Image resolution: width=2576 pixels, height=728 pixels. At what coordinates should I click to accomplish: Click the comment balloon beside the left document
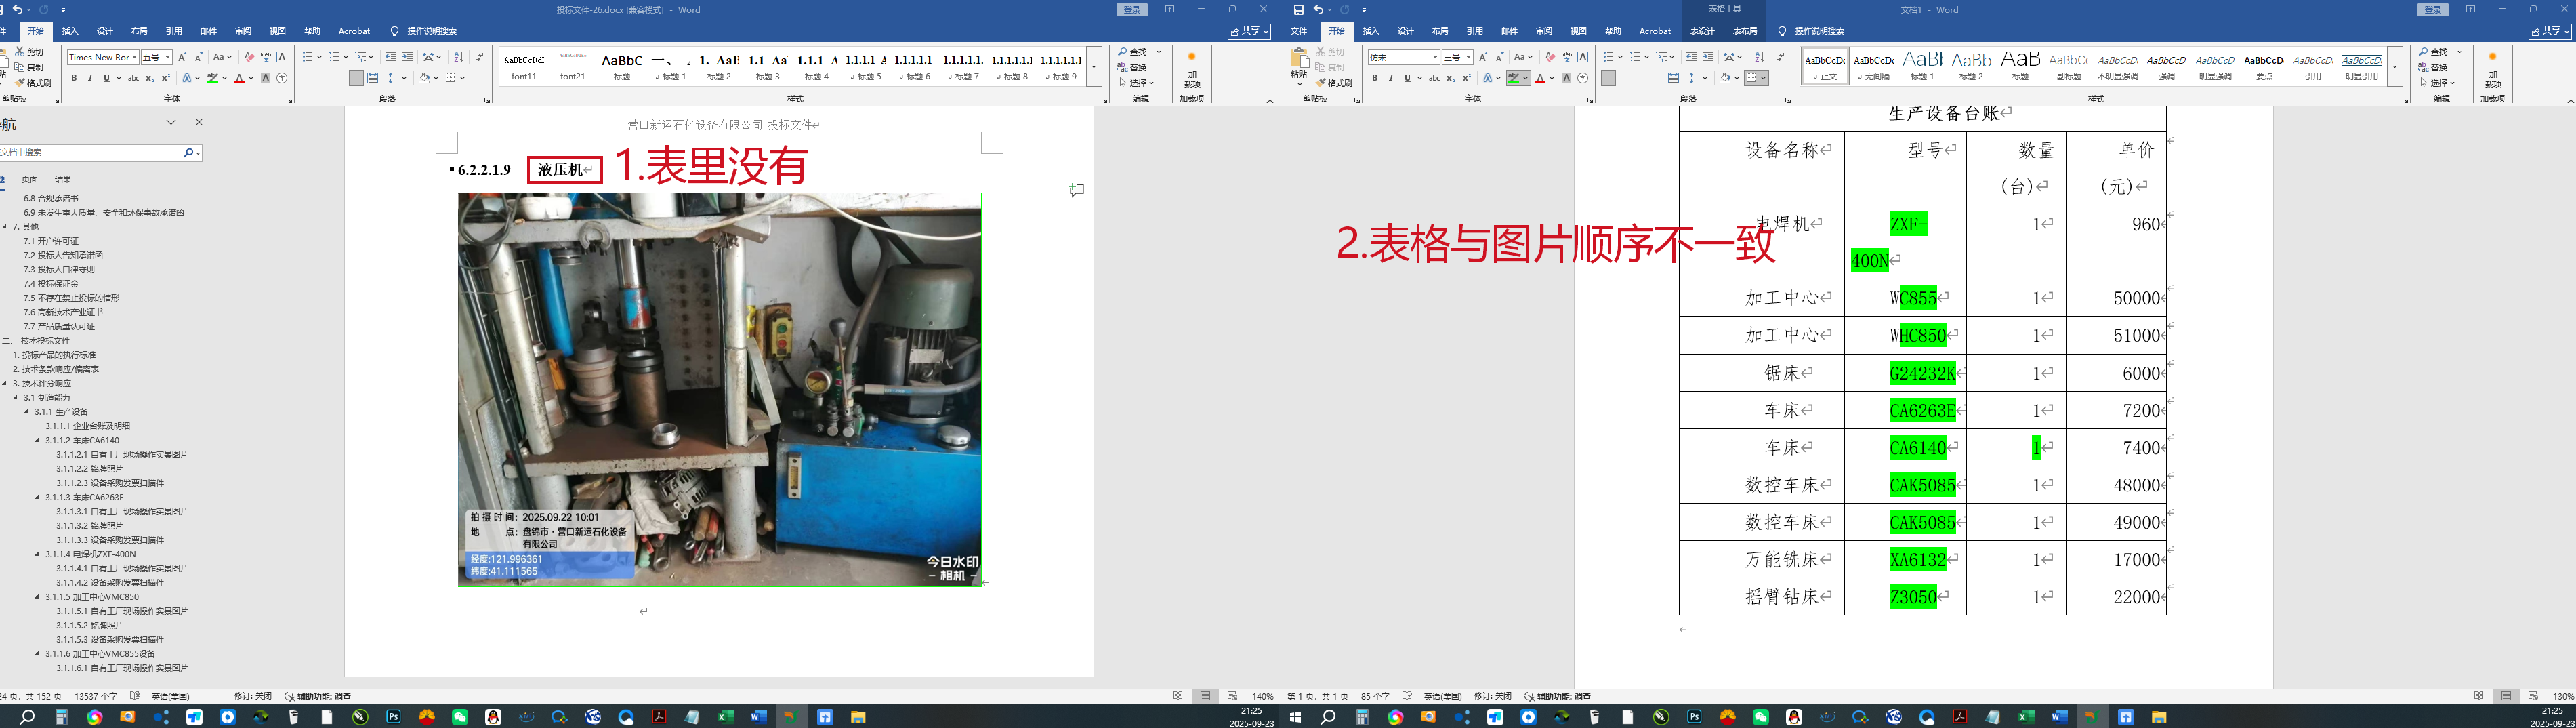(x=1076, y=190)
